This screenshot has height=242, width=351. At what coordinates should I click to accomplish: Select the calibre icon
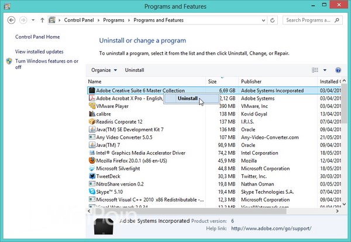[x=92, y=114]
